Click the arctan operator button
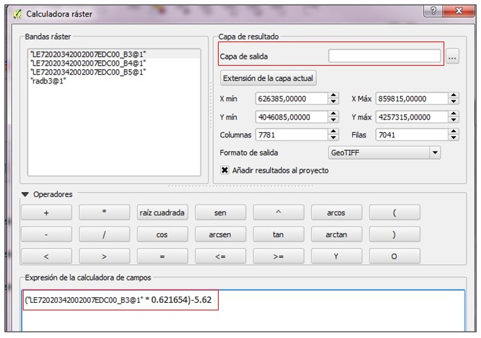 click(336, 234)
